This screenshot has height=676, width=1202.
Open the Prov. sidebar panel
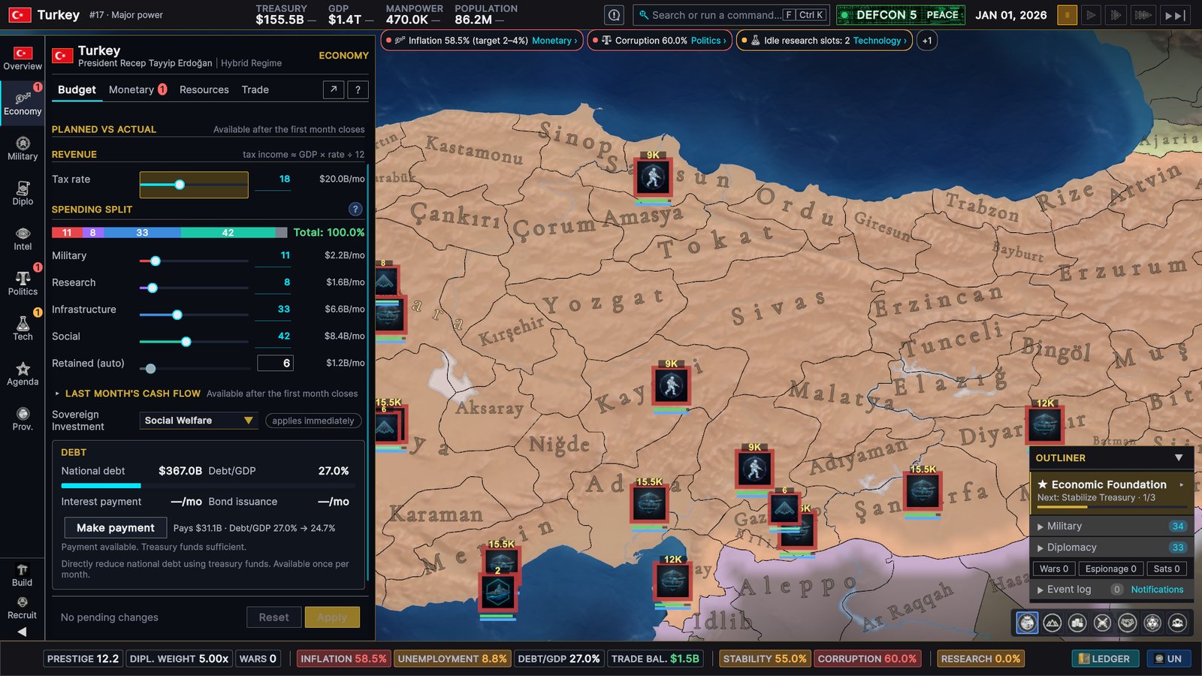23,418
